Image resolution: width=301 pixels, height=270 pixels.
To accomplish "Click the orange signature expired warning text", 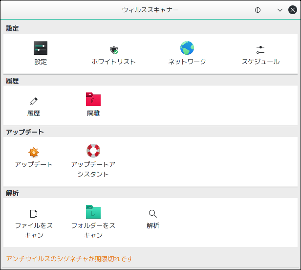I will click(x=69, y=259).
